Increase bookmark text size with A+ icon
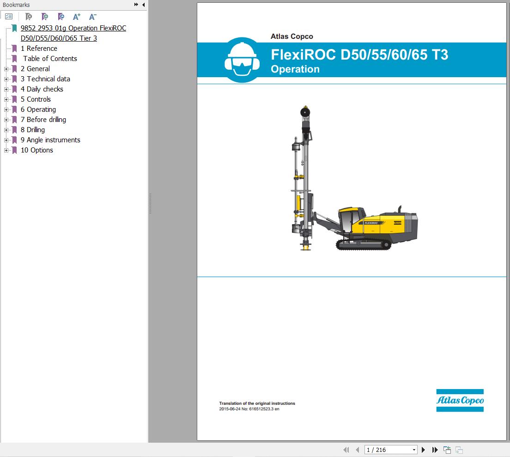 76,16
